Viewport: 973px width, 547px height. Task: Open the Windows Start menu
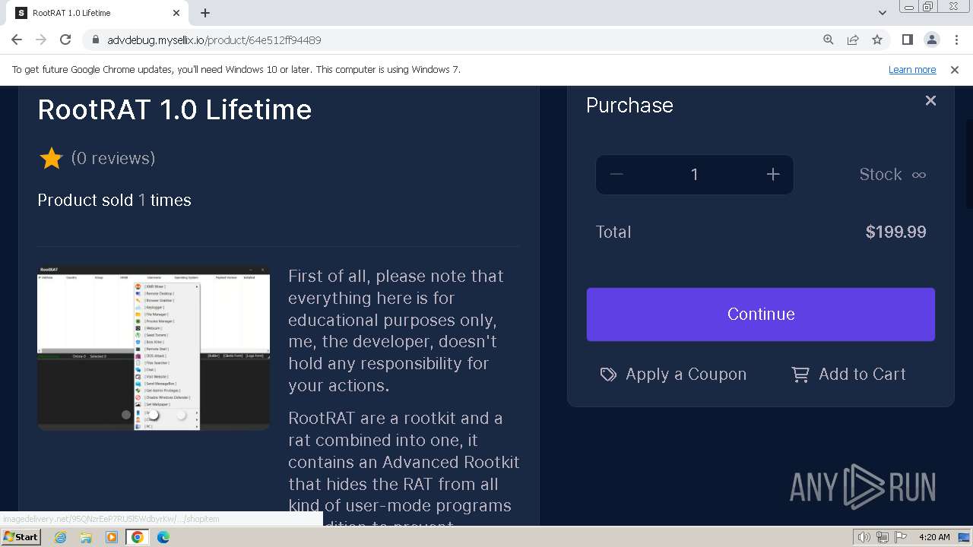coord(21,537)
